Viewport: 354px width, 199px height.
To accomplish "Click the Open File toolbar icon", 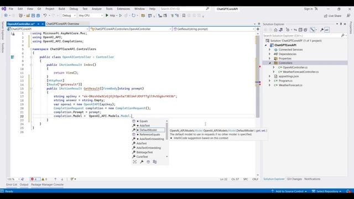I will click(28, 15).
